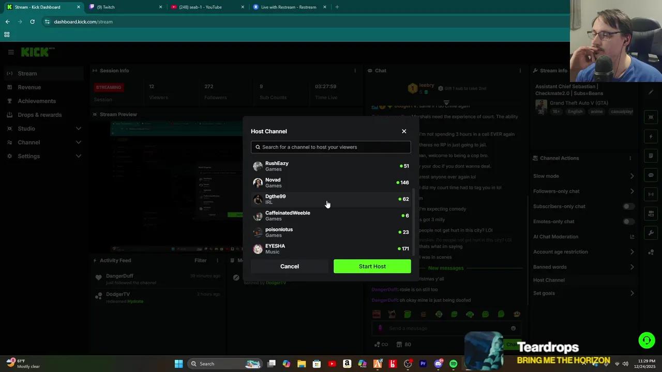Open the emoji picker in chat input
This screenshot has height=372, width=662.
click(x=513, y=328)
